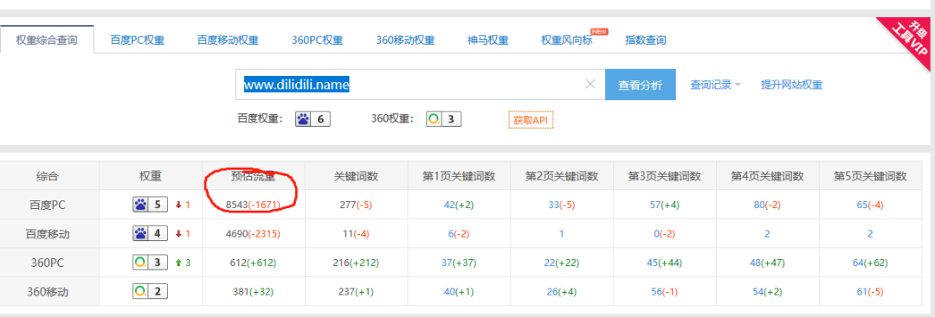Open the 40(+1) link in 360移动 row
The height and width of the screenshot is (317, 935).
tap(459, 291)
